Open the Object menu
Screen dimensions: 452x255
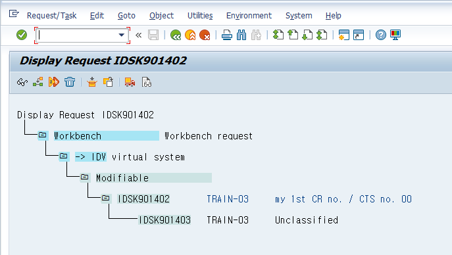pos(161,16)
